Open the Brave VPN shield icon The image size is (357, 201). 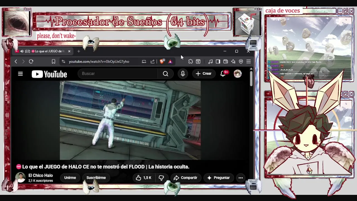click(x=241, y=61)
